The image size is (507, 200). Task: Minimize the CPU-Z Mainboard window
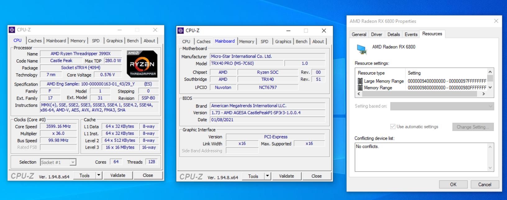point(288,31)
